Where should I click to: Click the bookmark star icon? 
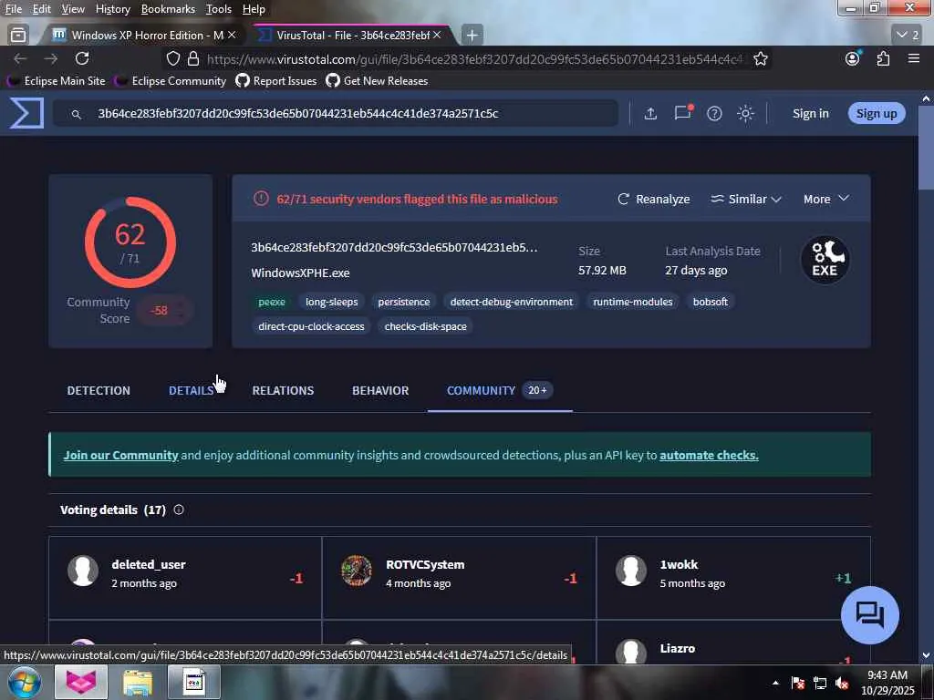760,58
